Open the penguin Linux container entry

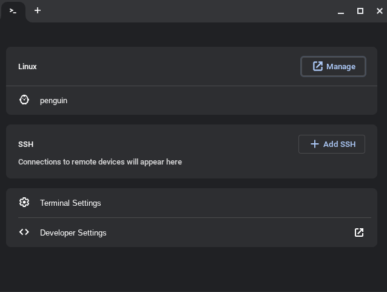pos(54,101)
